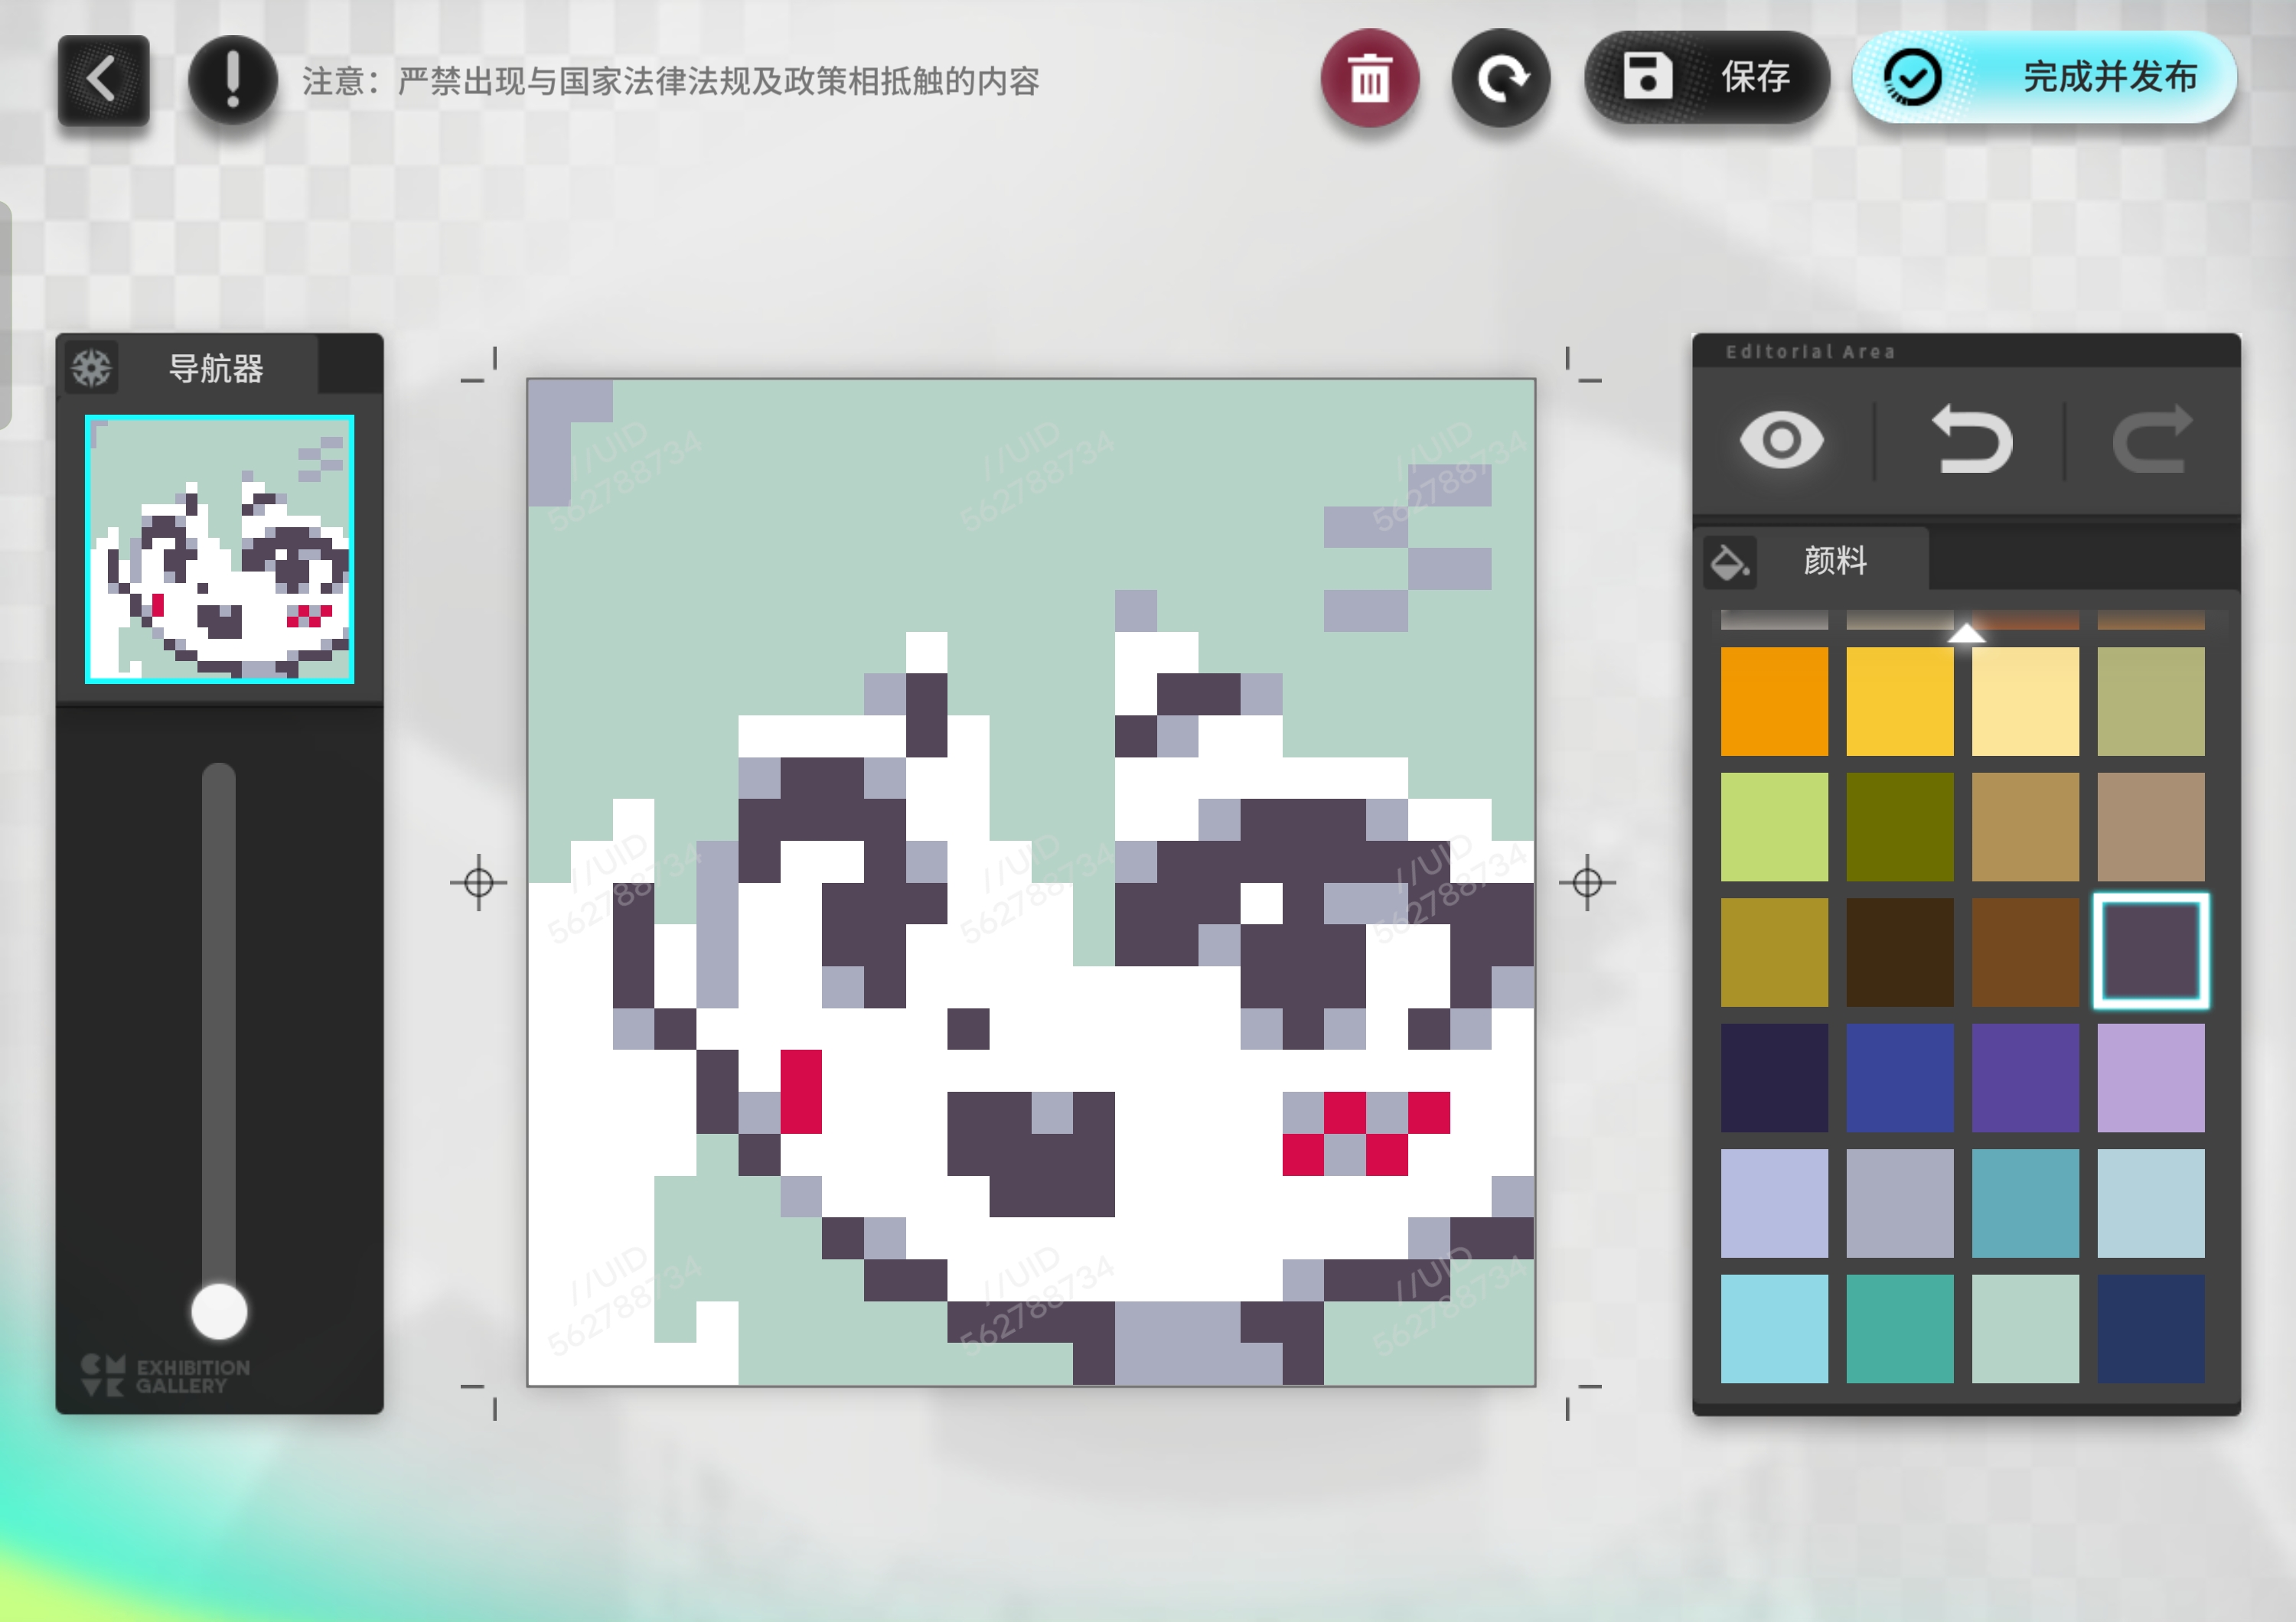Image resolution: width=2296 pixels, height=1622 pixels.
Task: Choose the pale cream-yellow swatch
Action: pyautogui.click(x=2025, y=701)
